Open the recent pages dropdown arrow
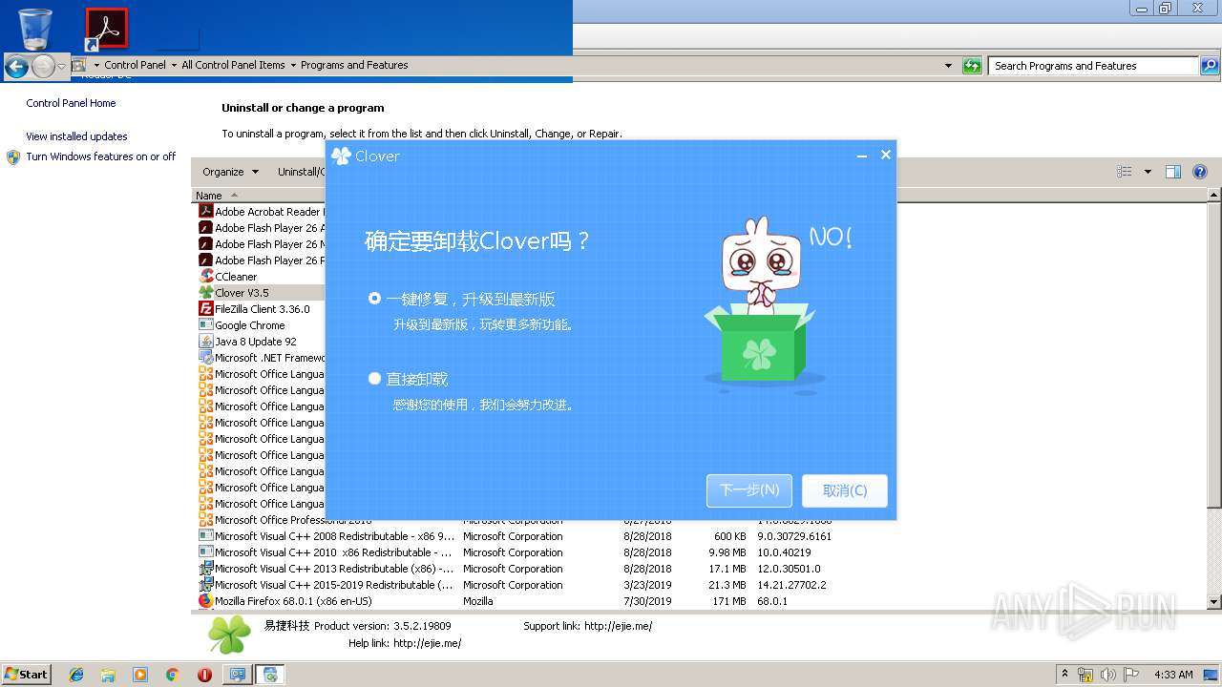This screenshot has height=687, width=1222. (x=62, y=66)
